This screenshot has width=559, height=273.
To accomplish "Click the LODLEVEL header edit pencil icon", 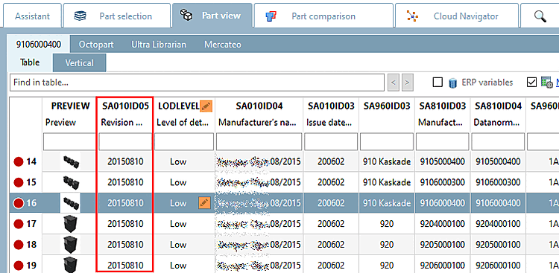I will click(206, 106).
